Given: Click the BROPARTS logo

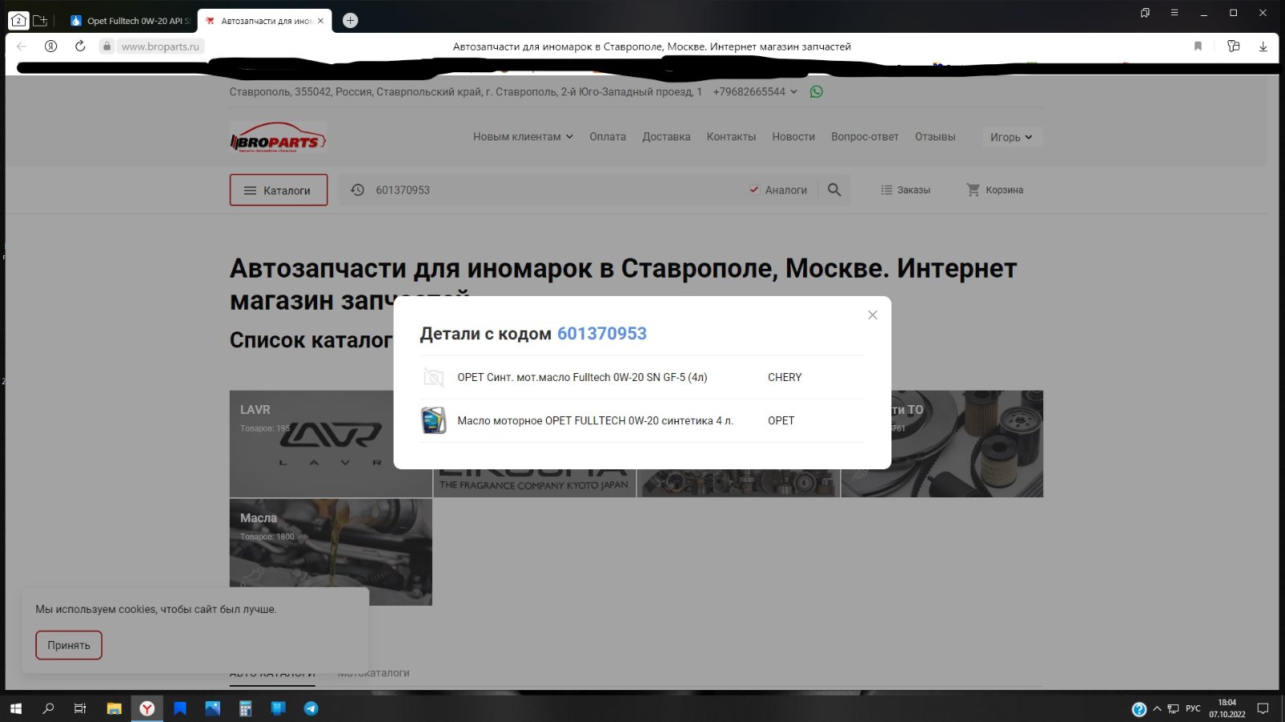Looking at the screenshot, I should click(278, 138).
